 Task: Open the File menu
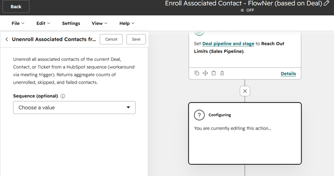(x=18, y=23)
